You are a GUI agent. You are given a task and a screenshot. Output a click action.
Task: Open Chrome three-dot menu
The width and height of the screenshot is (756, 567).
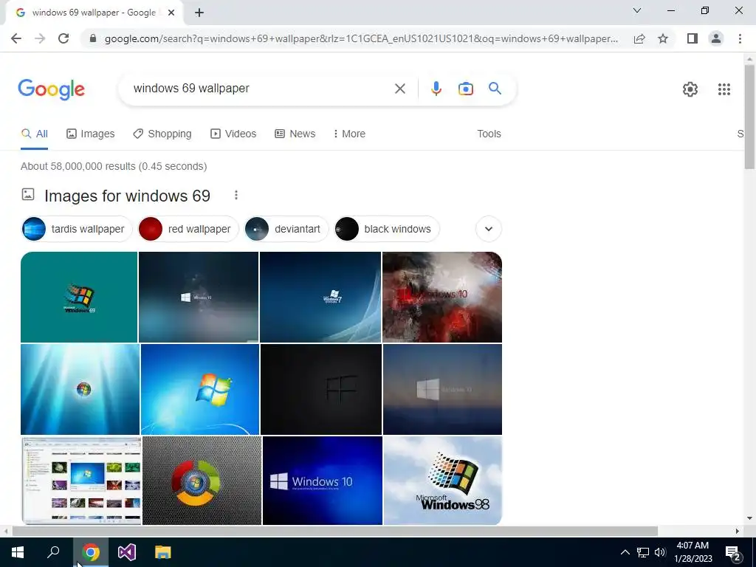coord(740,38)
